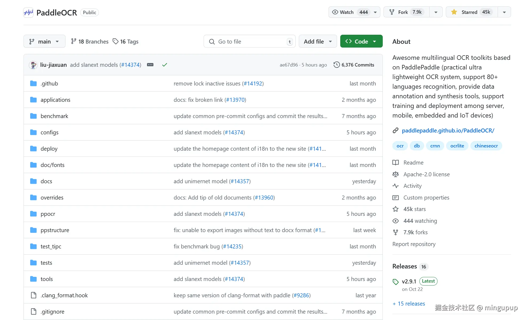Image resolution: width=526 pixels, height=320 pixels.
Task: Open the 6,376 Commits history
Action: click(354, 65)
